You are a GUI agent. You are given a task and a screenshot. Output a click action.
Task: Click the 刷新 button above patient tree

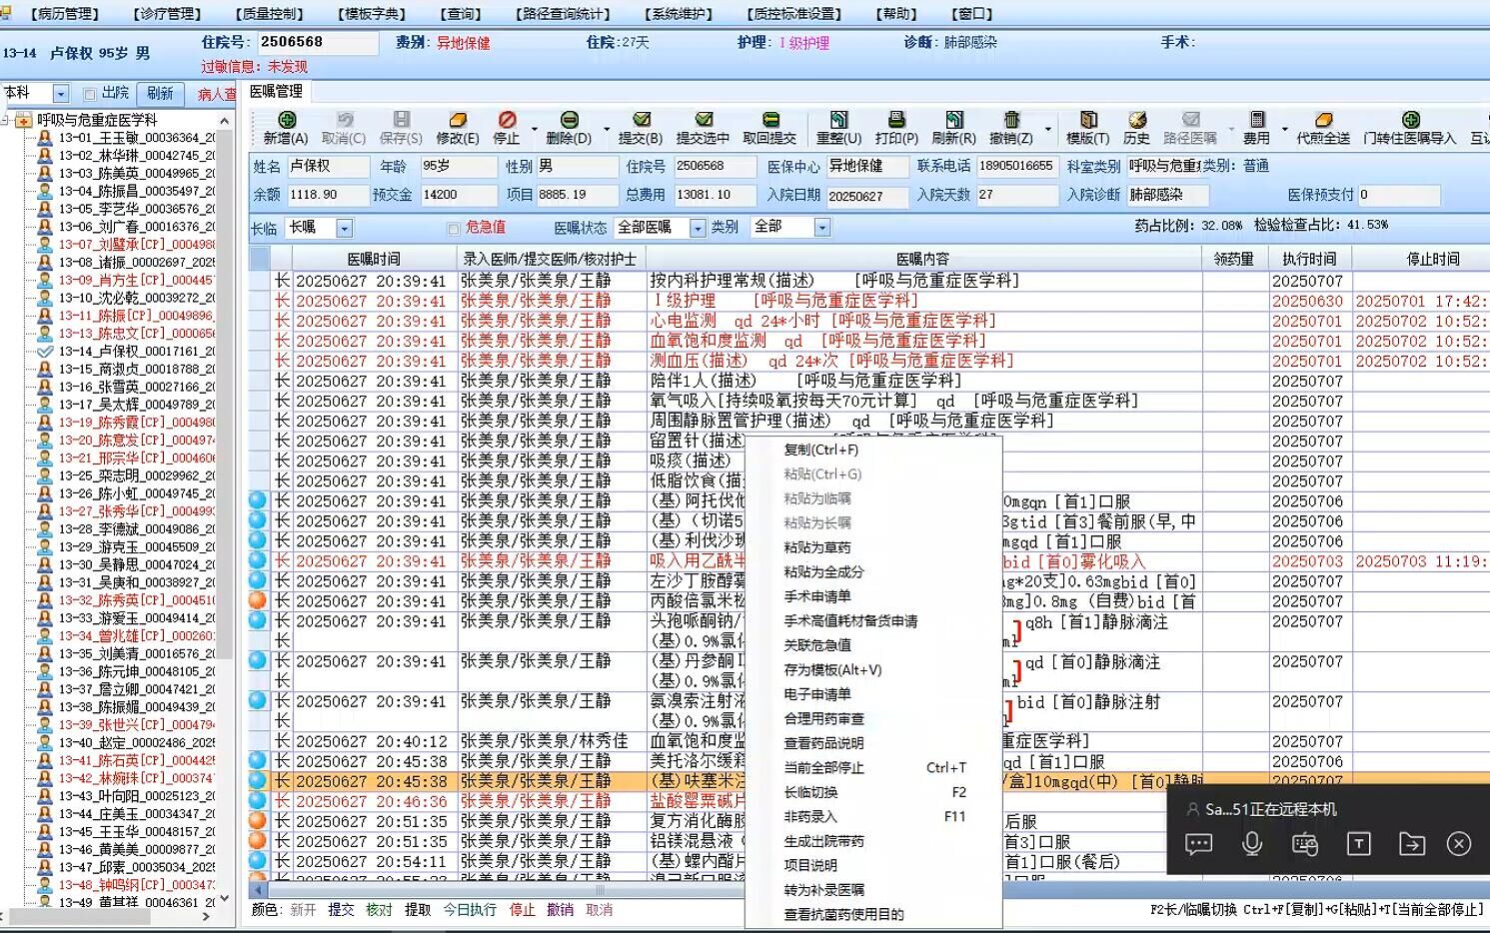(160, 94)
